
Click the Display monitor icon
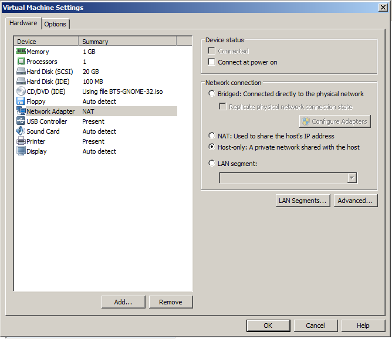21,151
